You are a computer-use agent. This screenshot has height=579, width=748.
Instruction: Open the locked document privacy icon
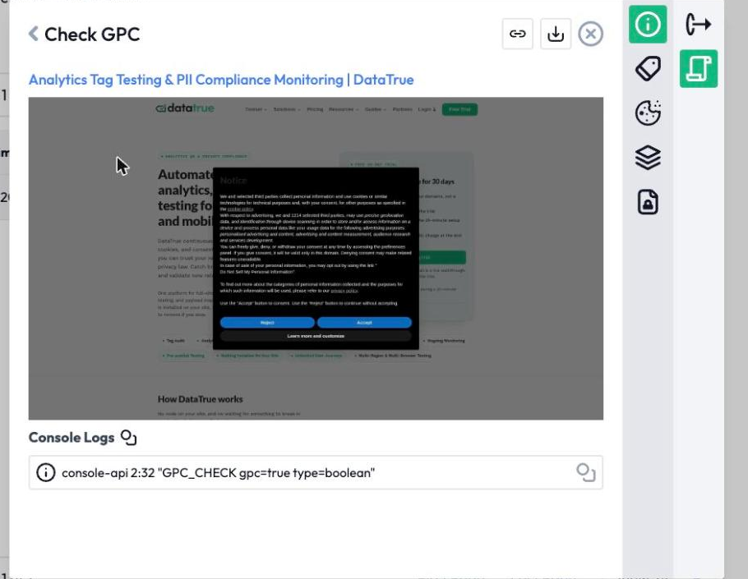(648, 202)
